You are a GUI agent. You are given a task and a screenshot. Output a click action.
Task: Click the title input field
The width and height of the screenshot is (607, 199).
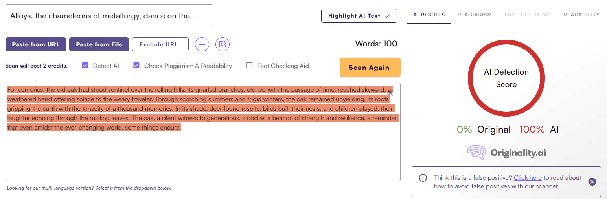[109, 15]
